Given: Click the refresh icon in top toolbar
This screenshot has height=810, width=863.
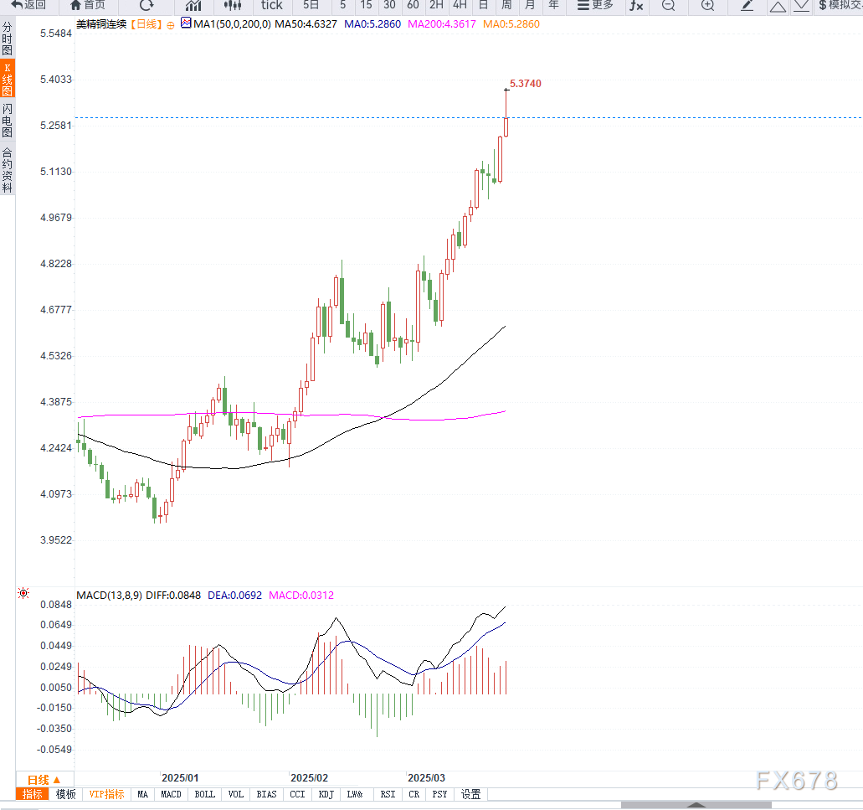Looking at the screenshot, I should [x=146, y=6].
